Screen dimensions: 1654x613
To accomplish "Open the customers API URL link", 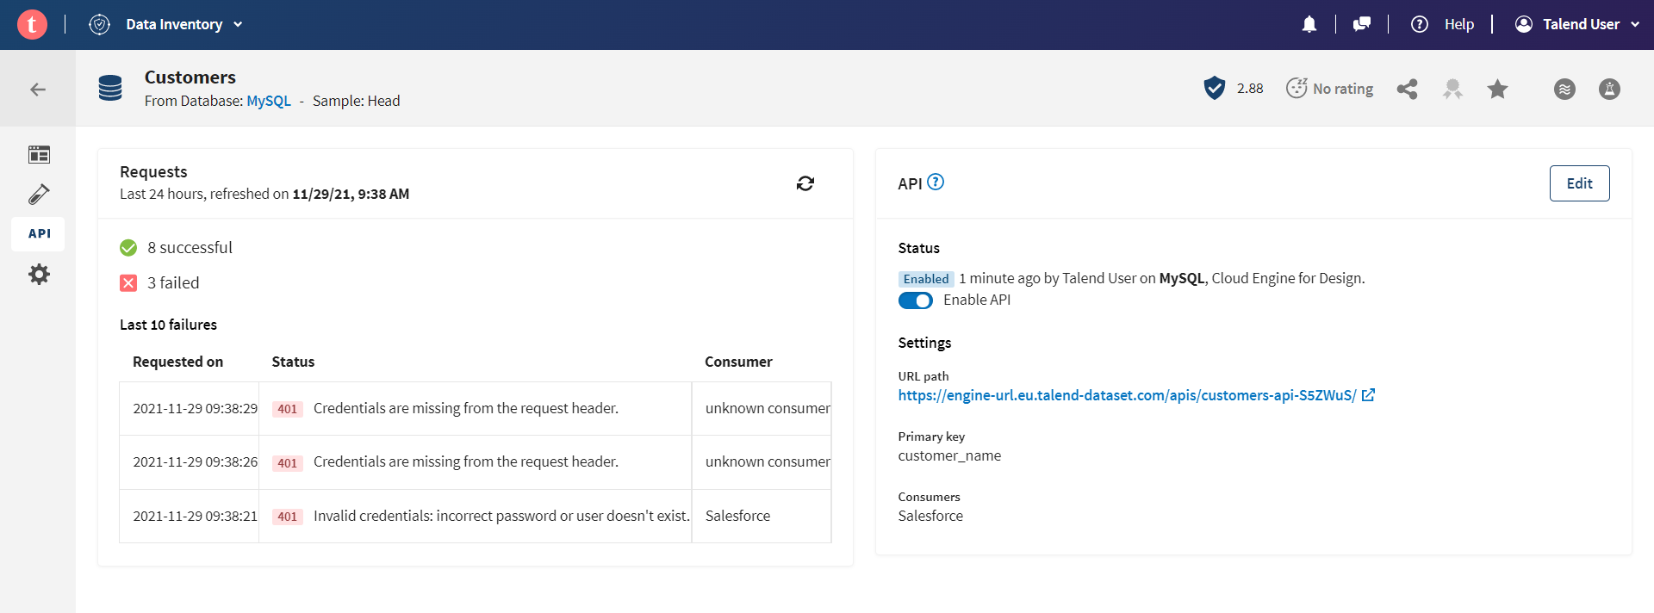I will [1127, 395].
